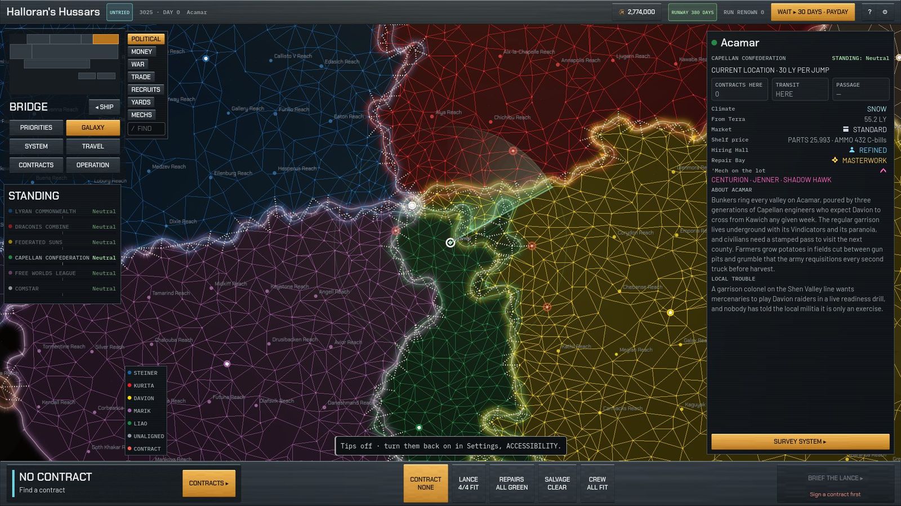The height and width of the screenshot is (506, 901).
Task: Select the pink star in Marik territory
Action: point(227,364)
